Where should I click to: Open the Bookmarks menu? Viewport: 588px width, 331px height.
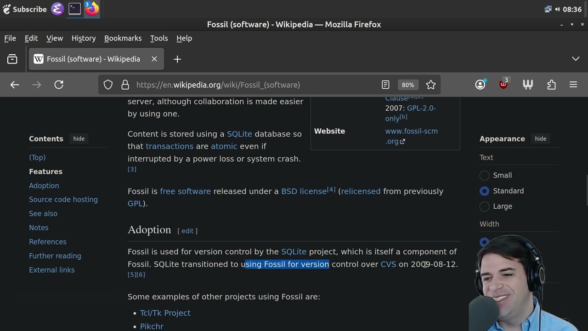pos(123,38)
